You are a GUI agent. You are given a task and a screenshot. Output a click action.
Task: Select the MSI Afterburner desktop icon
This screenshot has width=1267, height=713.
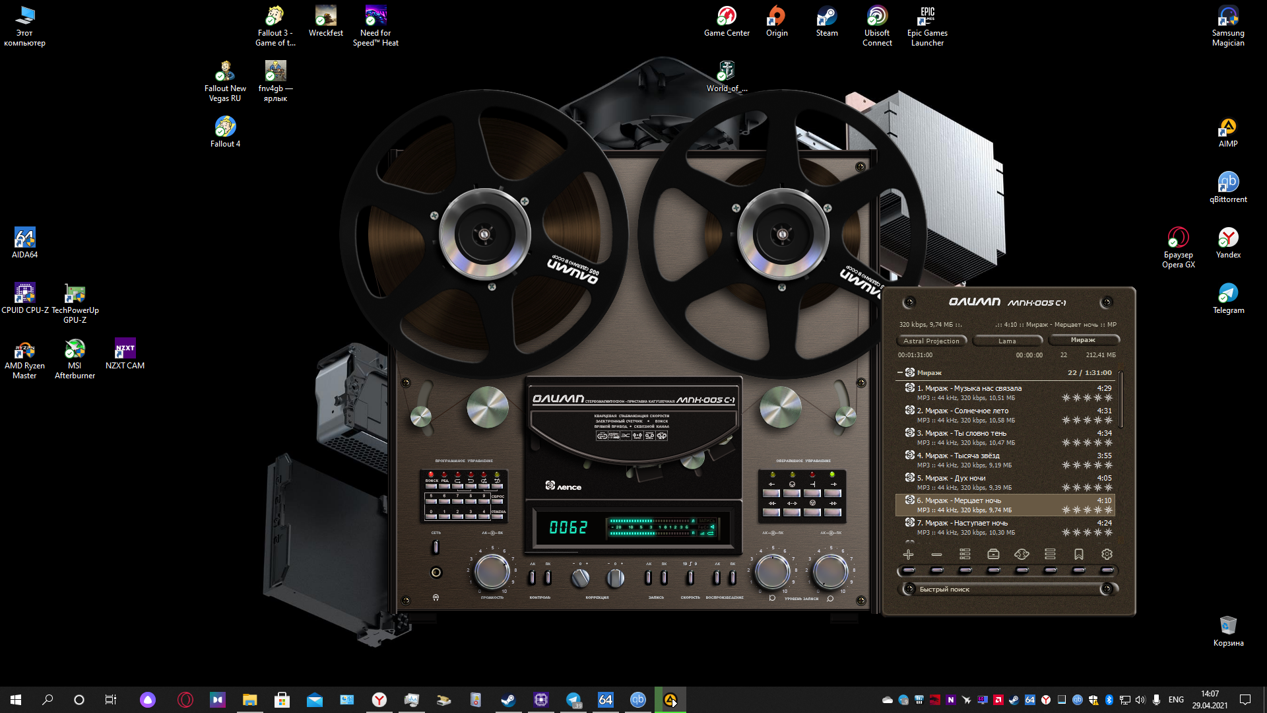pos(75,359)
